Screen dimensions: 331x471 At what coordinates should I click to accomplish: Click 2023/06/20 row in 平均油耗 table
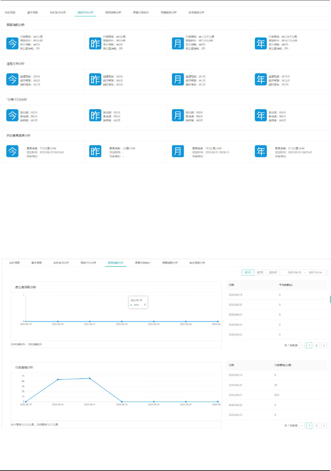276,305
